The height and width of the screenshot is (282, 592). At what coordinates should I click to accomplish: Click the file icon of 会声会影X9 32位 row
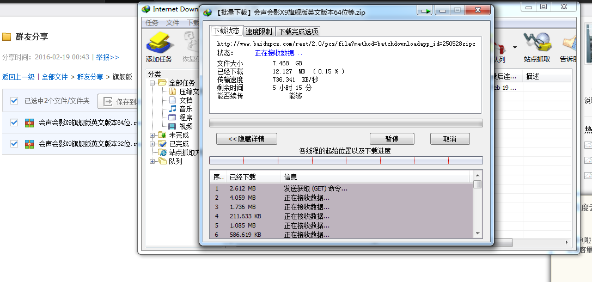[x=29, y=144]
